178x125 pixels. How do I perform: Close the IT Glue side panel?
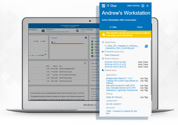(147, 6)
